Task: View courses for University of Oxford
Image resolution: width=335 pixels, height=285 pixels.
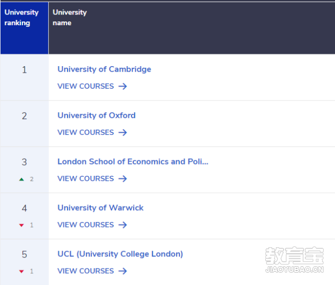Action: click(86, 132)
